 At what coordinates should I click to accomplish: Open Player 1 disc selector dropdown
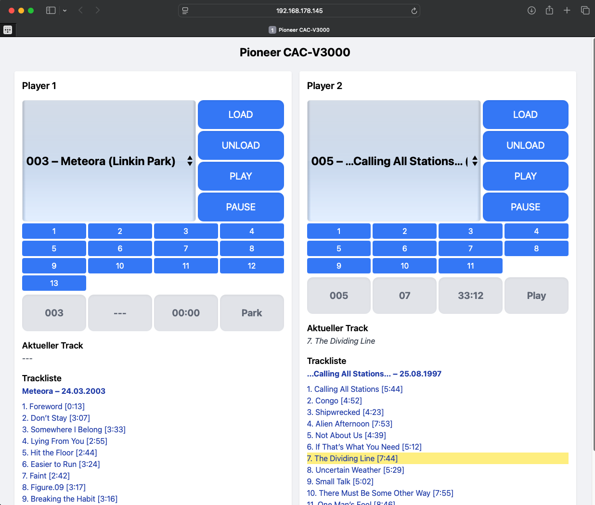109,161
